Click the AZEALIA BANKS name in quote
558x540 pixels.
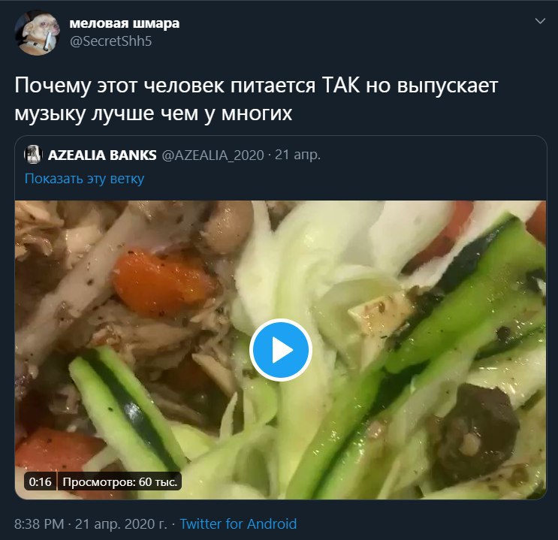(102, 155)
